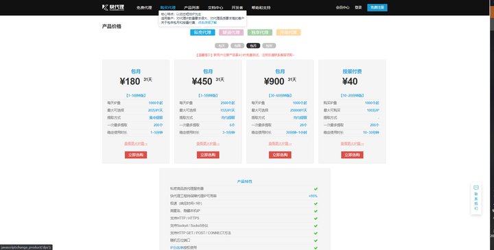Click the 快代理 site logo
Image resolution: width=494 pixels, height=250 pixels.
point(113,8)
